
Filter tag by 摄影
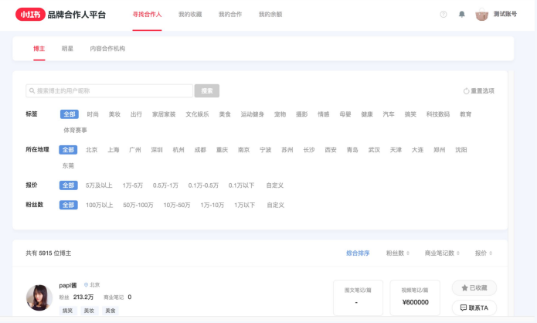(x=301, y=114)
